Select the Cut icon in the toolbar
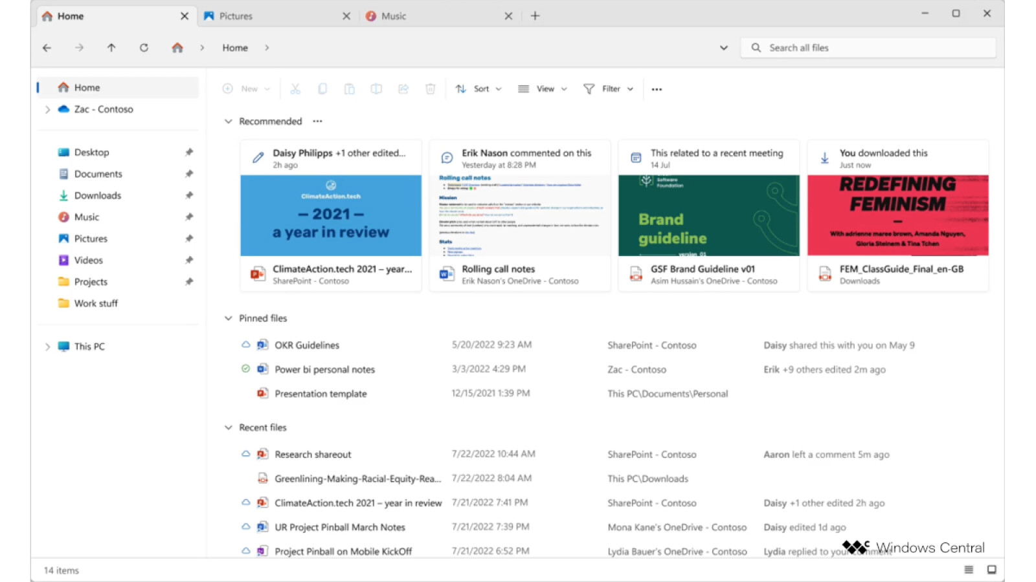The image size is (1036, 582). pyautogui.click(x=295, y=89)
